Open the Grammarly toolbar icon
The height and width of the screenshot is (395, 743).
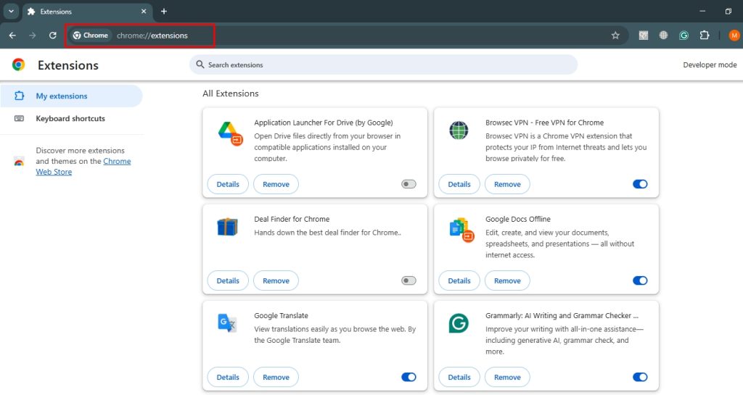click(x=684, y=36)
